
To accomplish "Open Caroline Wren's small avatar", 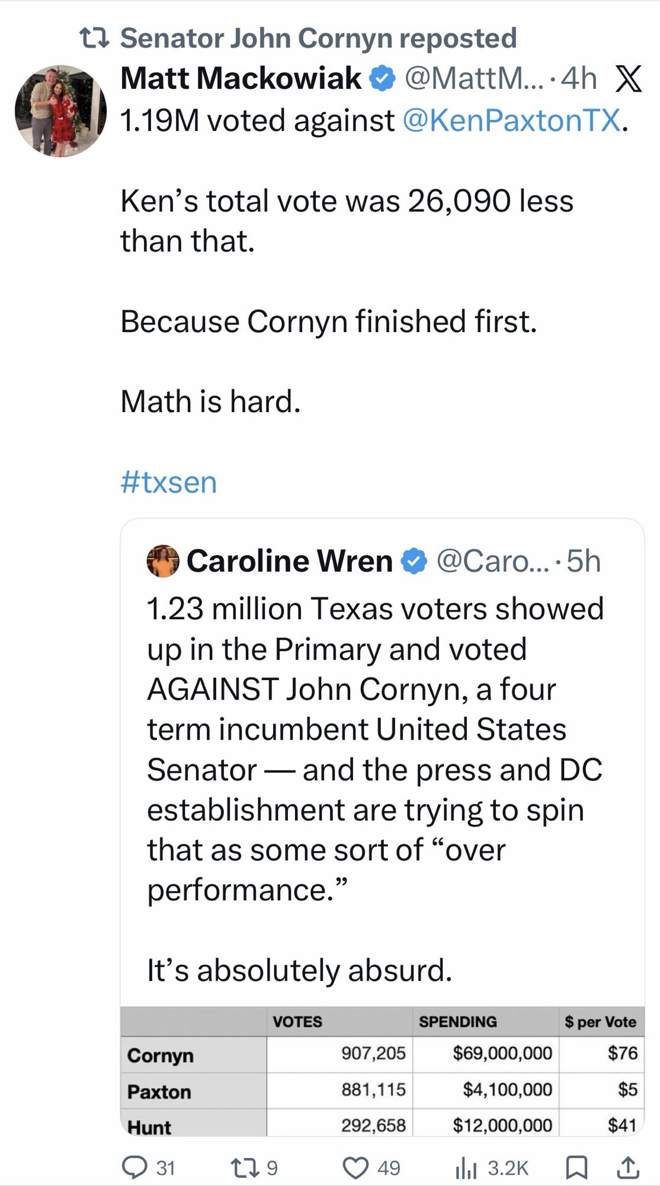I will [163, 561].
